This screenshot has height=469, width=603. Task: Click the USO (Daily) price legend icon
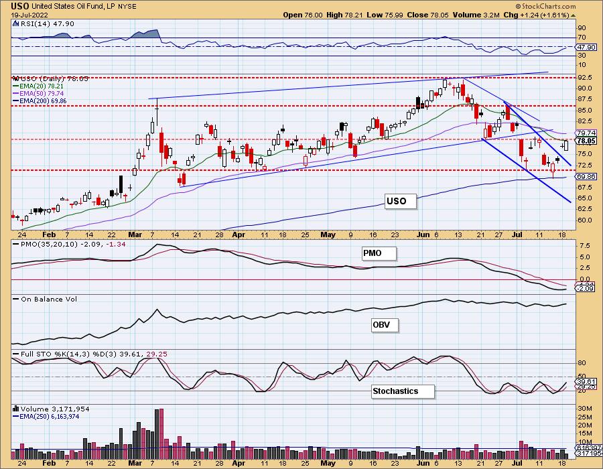[15, 78]
